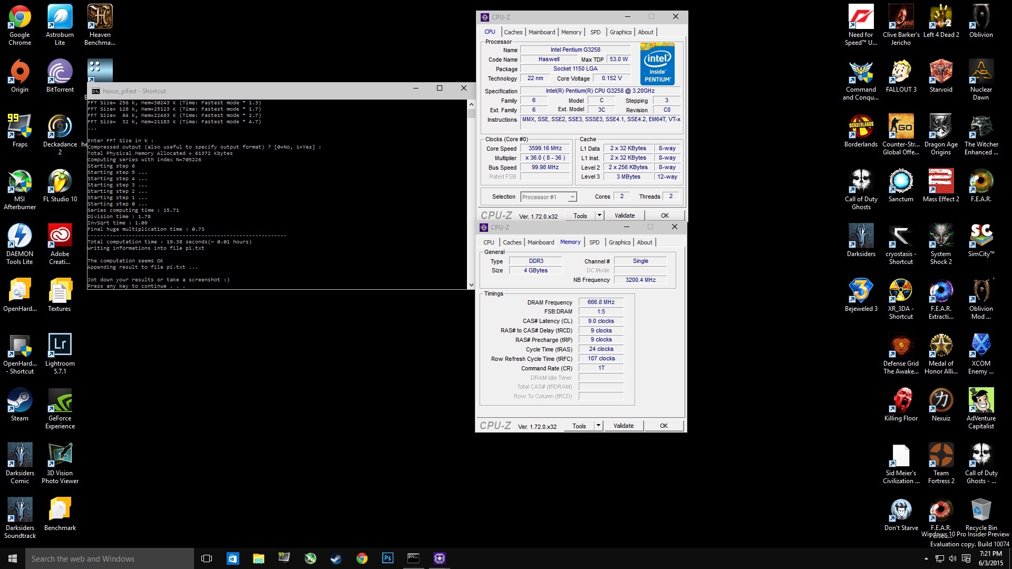Launch Team Fortress 2 desktop icon
Viewport: 1012px width, 569px height.
pyautogui.click(x=941, y=463)
